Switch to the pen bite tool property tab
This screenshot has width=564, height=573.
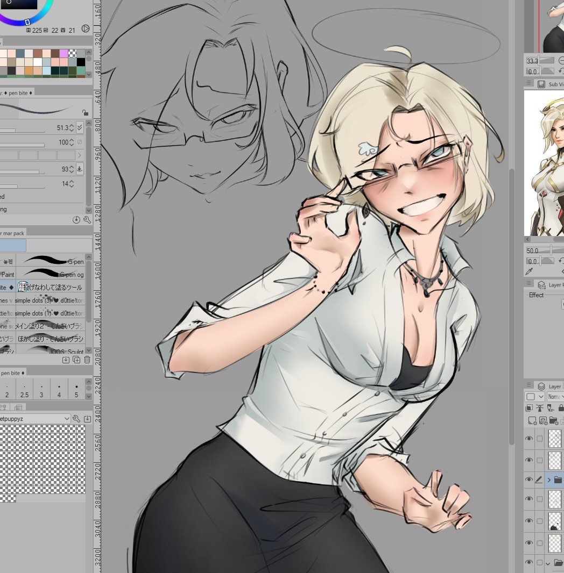(17, 93)
